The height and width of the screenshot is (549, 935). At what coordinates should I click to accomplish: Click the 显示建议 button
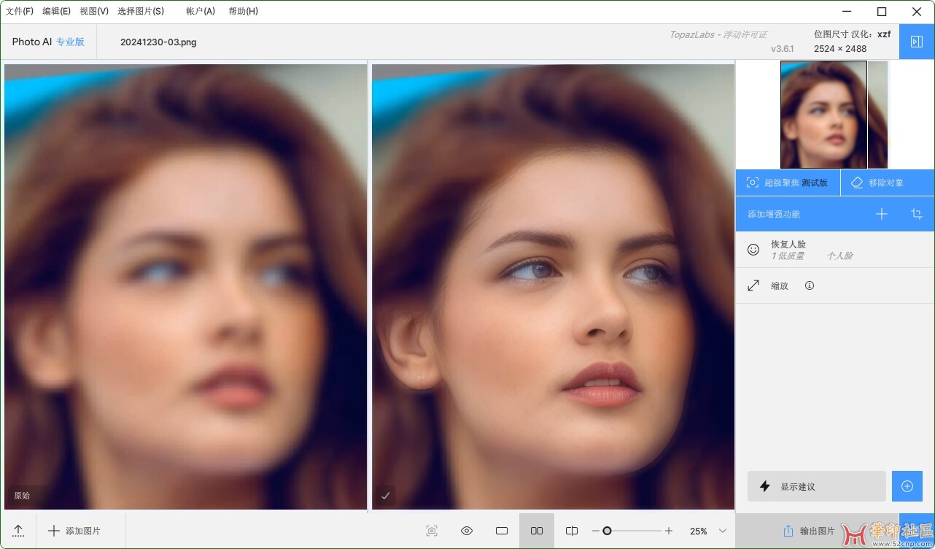coord(817,486)
